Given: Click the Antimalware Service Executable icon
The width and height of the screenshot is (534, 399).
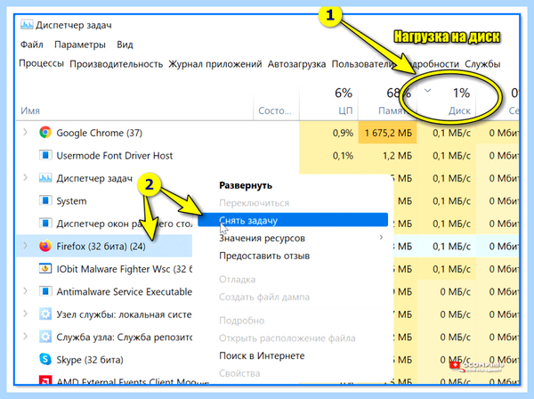Looking at the screenshot, I should click(45, 291).
